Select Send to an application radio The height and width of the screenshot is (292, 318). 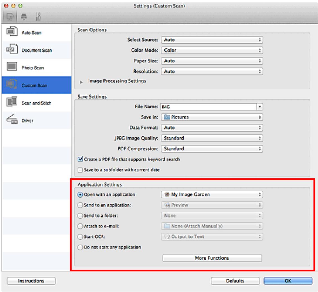pos(80,205)
